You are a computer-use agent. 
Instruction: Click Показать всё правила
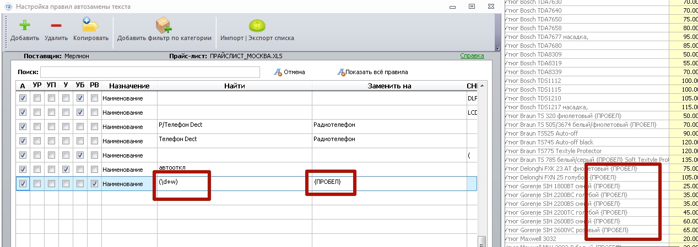coord(373,72)
